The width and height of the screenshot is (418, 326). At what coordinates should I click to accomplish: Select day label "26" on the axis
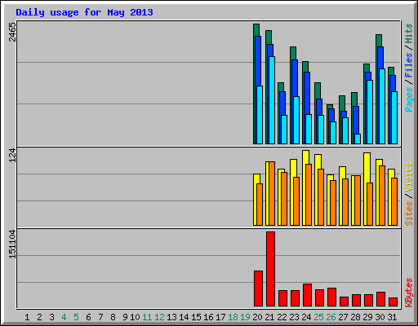pos(331,317)
